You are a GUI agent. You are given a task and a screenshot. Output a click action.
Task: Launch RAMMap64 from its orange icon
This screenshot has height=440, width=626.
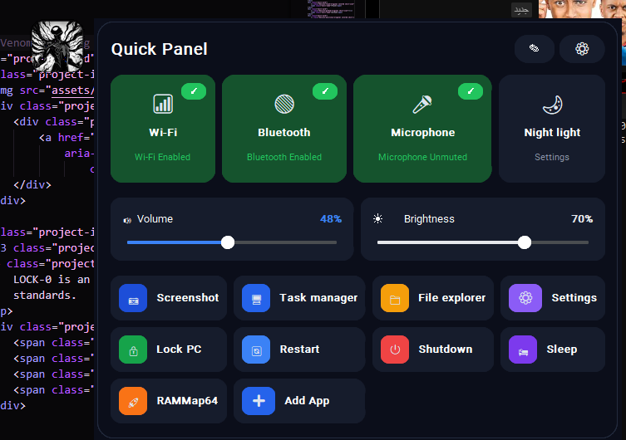[133, 401]
